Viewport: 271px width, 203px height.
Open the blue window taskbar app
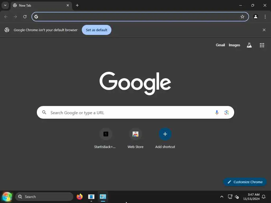click(x=91, y=197)
